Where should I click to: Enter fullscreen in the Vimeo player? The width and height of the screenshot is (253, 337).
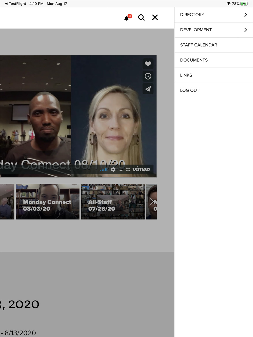click(128, 170)
